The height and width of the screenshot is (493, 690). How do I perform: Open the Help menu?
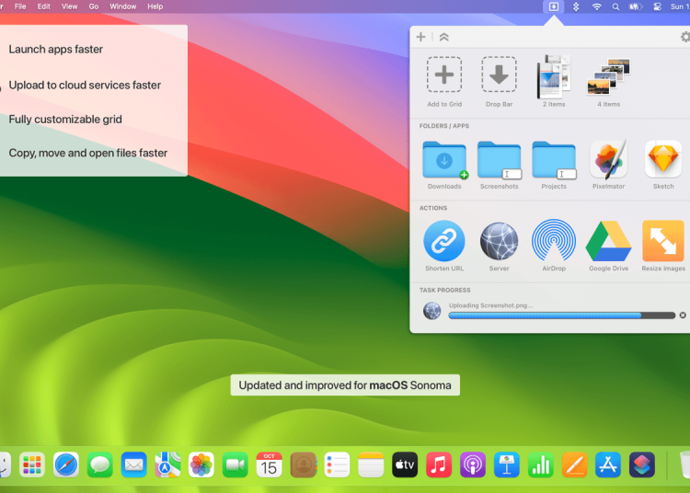(x=155, y=6)
